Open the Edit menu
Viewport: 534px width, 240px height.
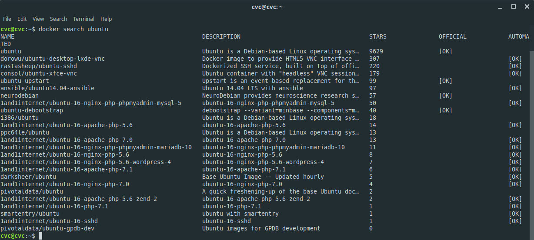coord(22,19)
